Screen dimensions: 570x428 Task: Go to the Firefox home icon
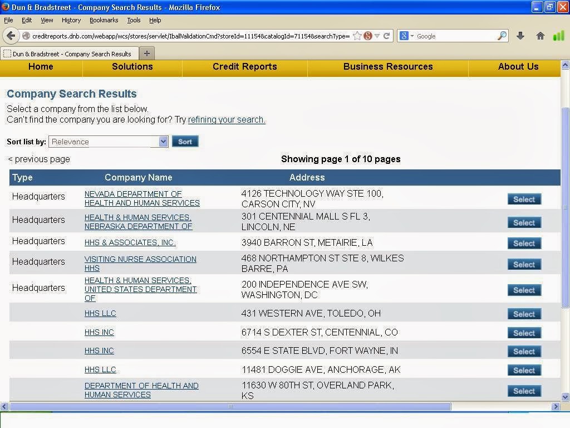point(540,36)
